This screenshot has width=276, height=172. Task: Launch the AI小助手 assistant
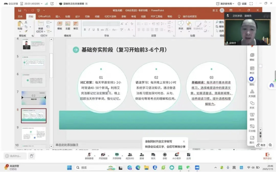[x=176, y=156]
